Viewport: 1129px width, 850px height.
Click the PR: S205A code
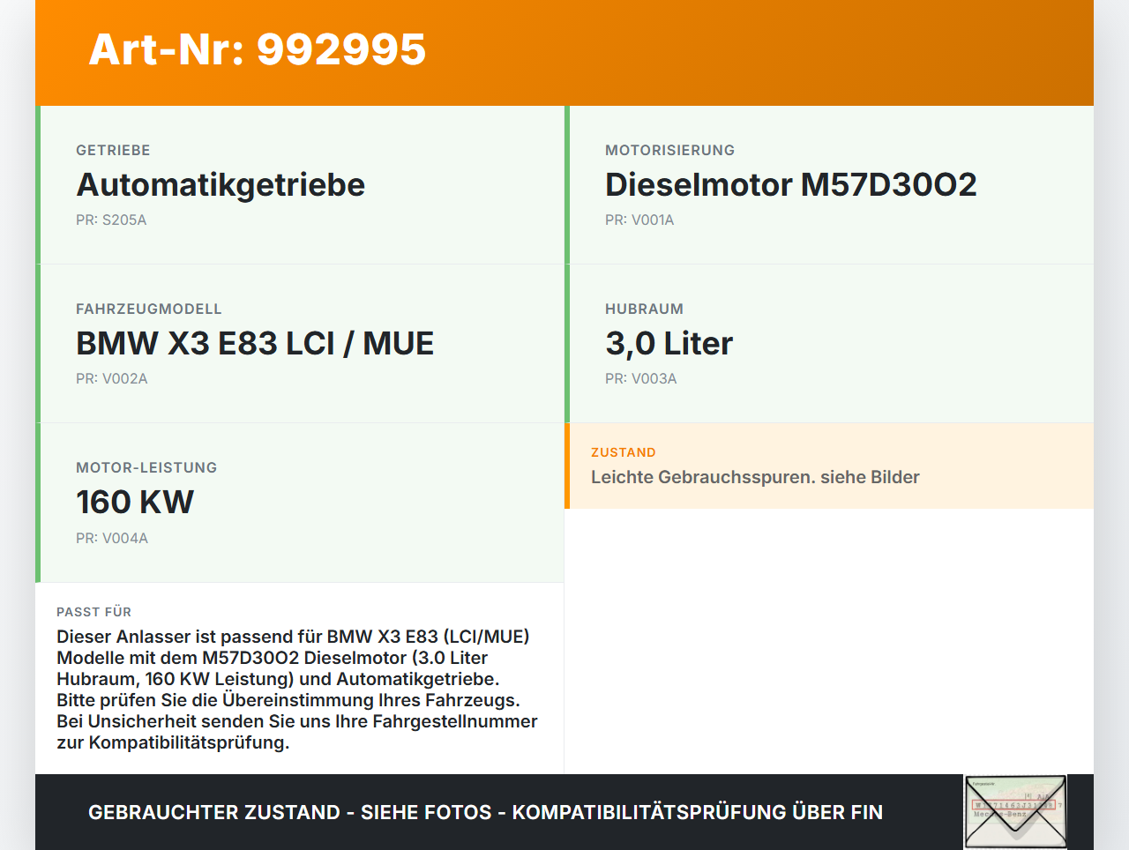[111, 220]
